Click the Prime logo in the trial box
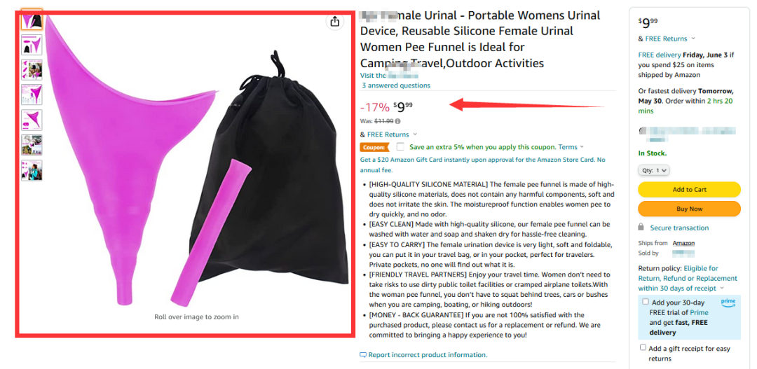The image size is (757, 369). tap(728, 302)
